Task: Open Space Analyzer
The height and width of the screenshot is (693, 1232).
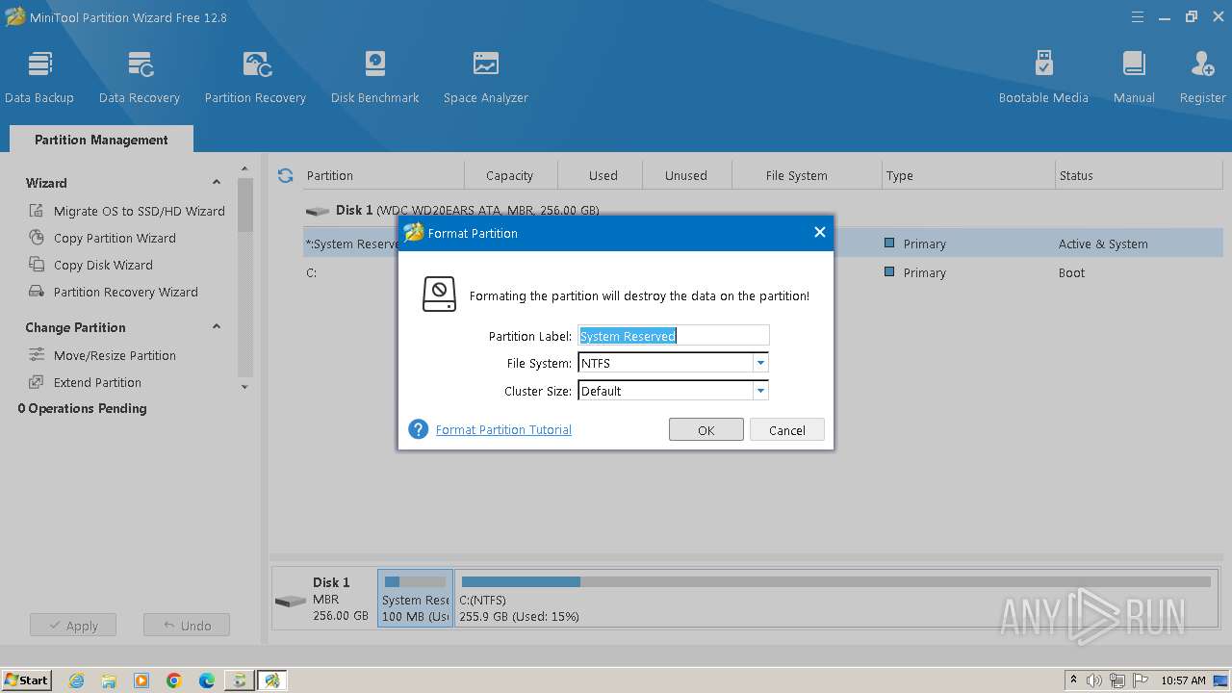Action: tap(485, 76)
